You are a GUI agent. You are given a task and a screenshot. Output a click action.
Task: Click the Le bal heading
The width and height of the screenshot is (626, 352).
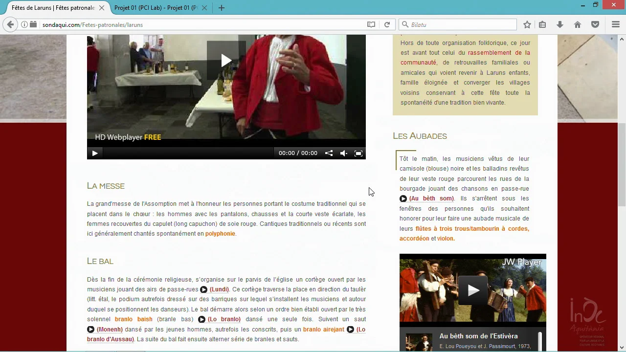click(100, 261)
